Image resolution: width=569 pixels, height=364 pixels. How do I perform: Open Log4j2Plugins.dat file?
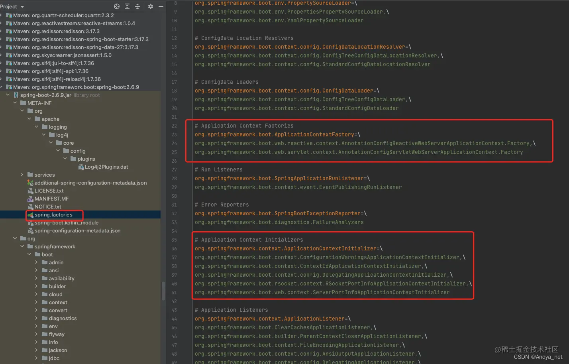106,167
